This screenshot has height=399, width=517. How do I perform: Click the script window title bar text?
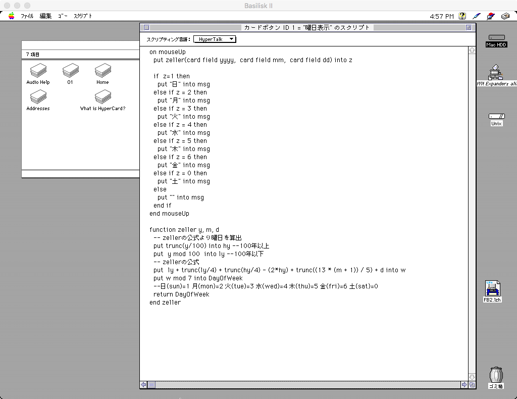coord(307,28)
